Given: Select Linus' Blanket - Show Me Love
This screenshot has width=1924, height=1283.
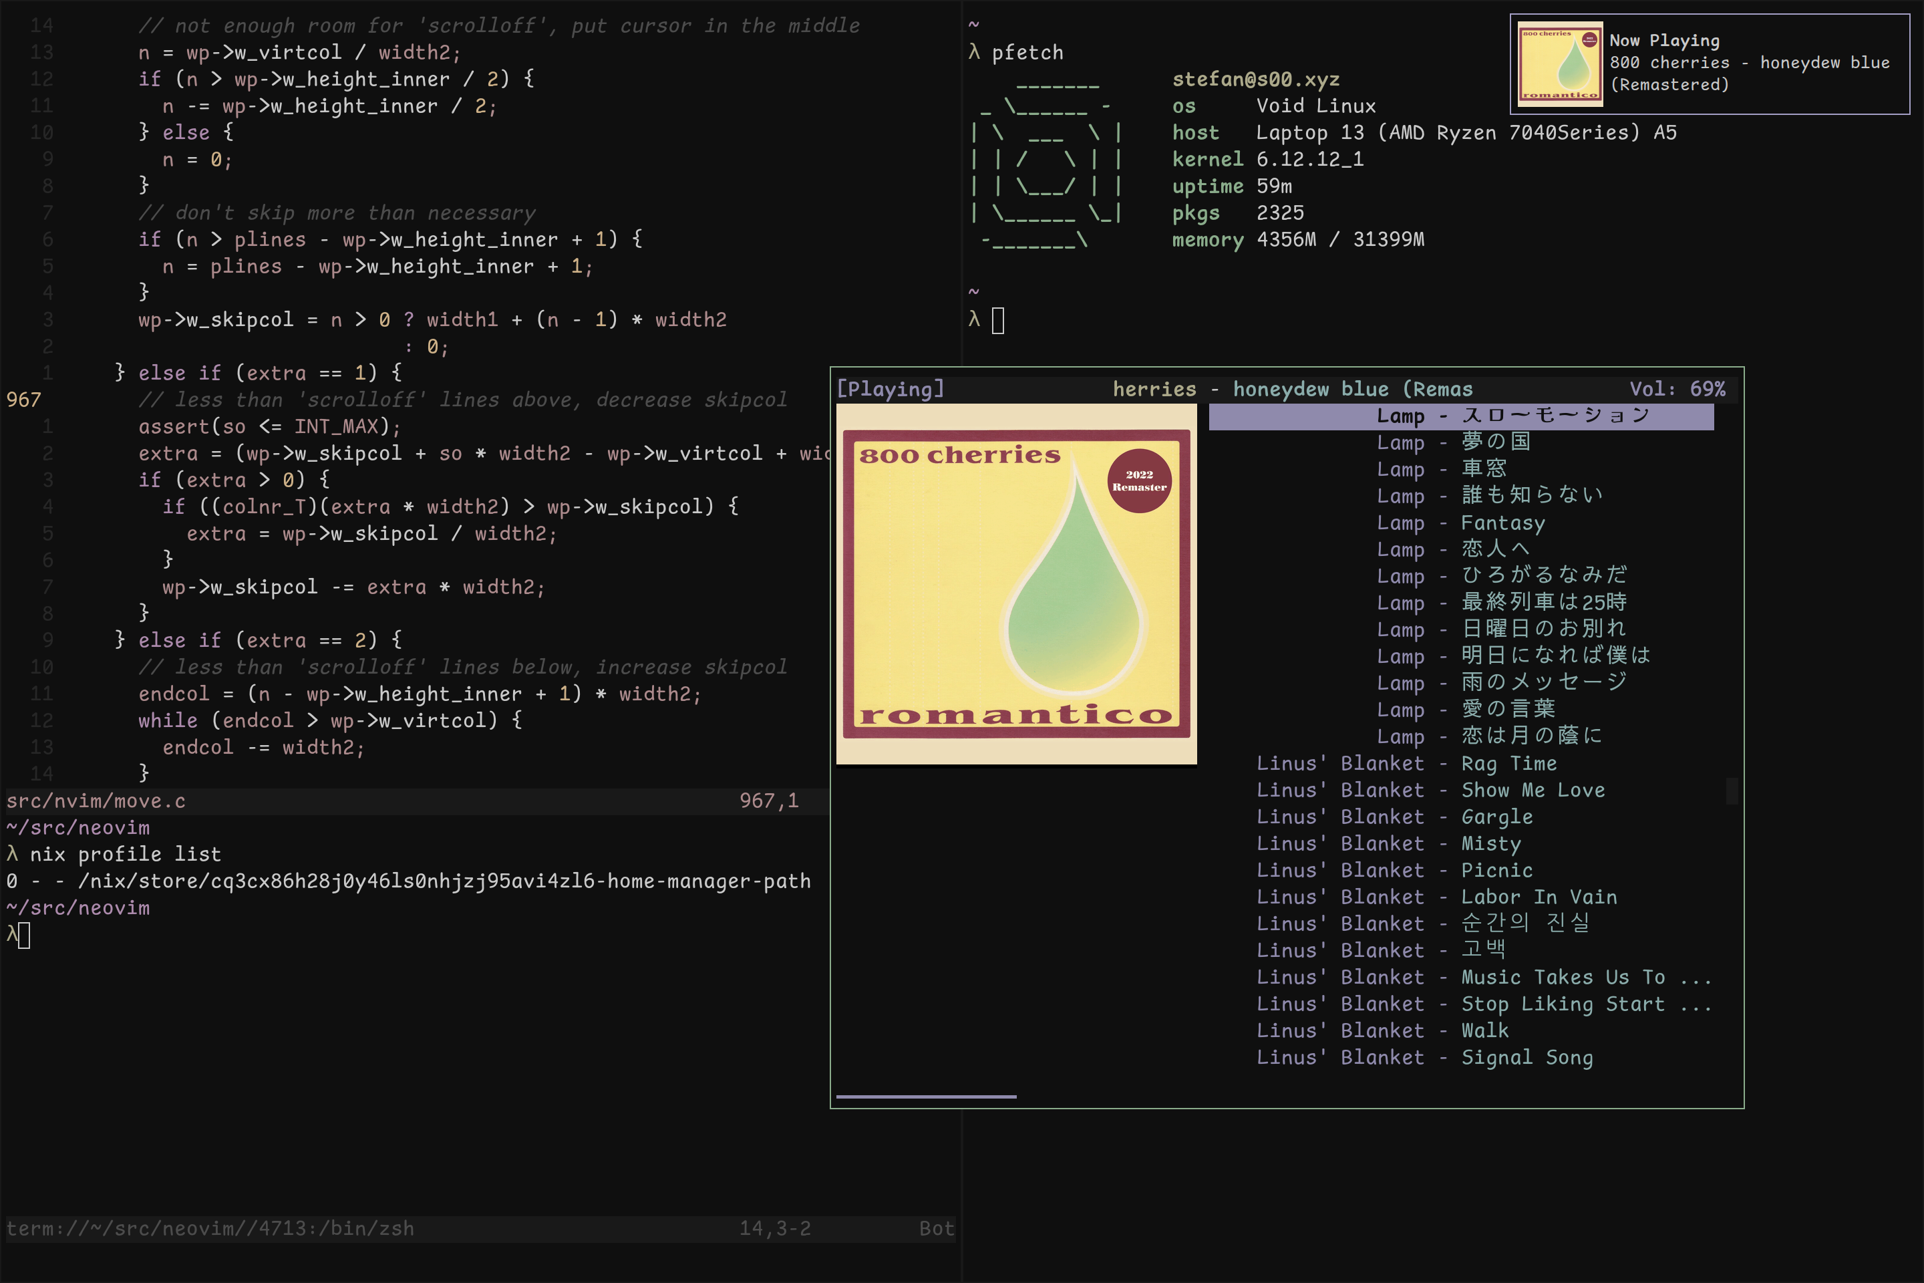Looking at the screenshot, I should pyautogui.click(x=1430, y=791).
